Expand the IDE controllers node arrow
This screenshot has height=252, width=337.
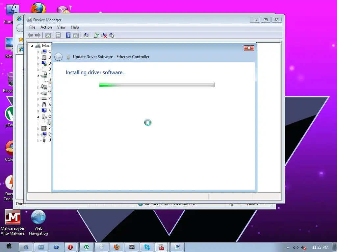coord(38,93)
